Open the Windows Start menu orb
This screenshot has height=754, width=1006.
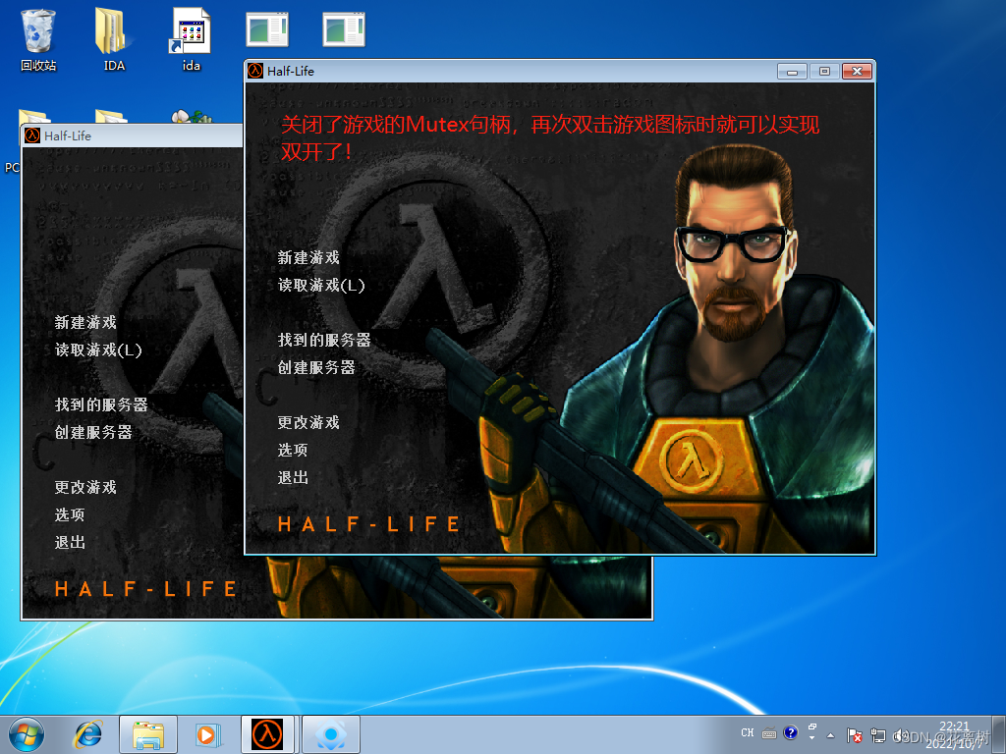pos(27,734)
